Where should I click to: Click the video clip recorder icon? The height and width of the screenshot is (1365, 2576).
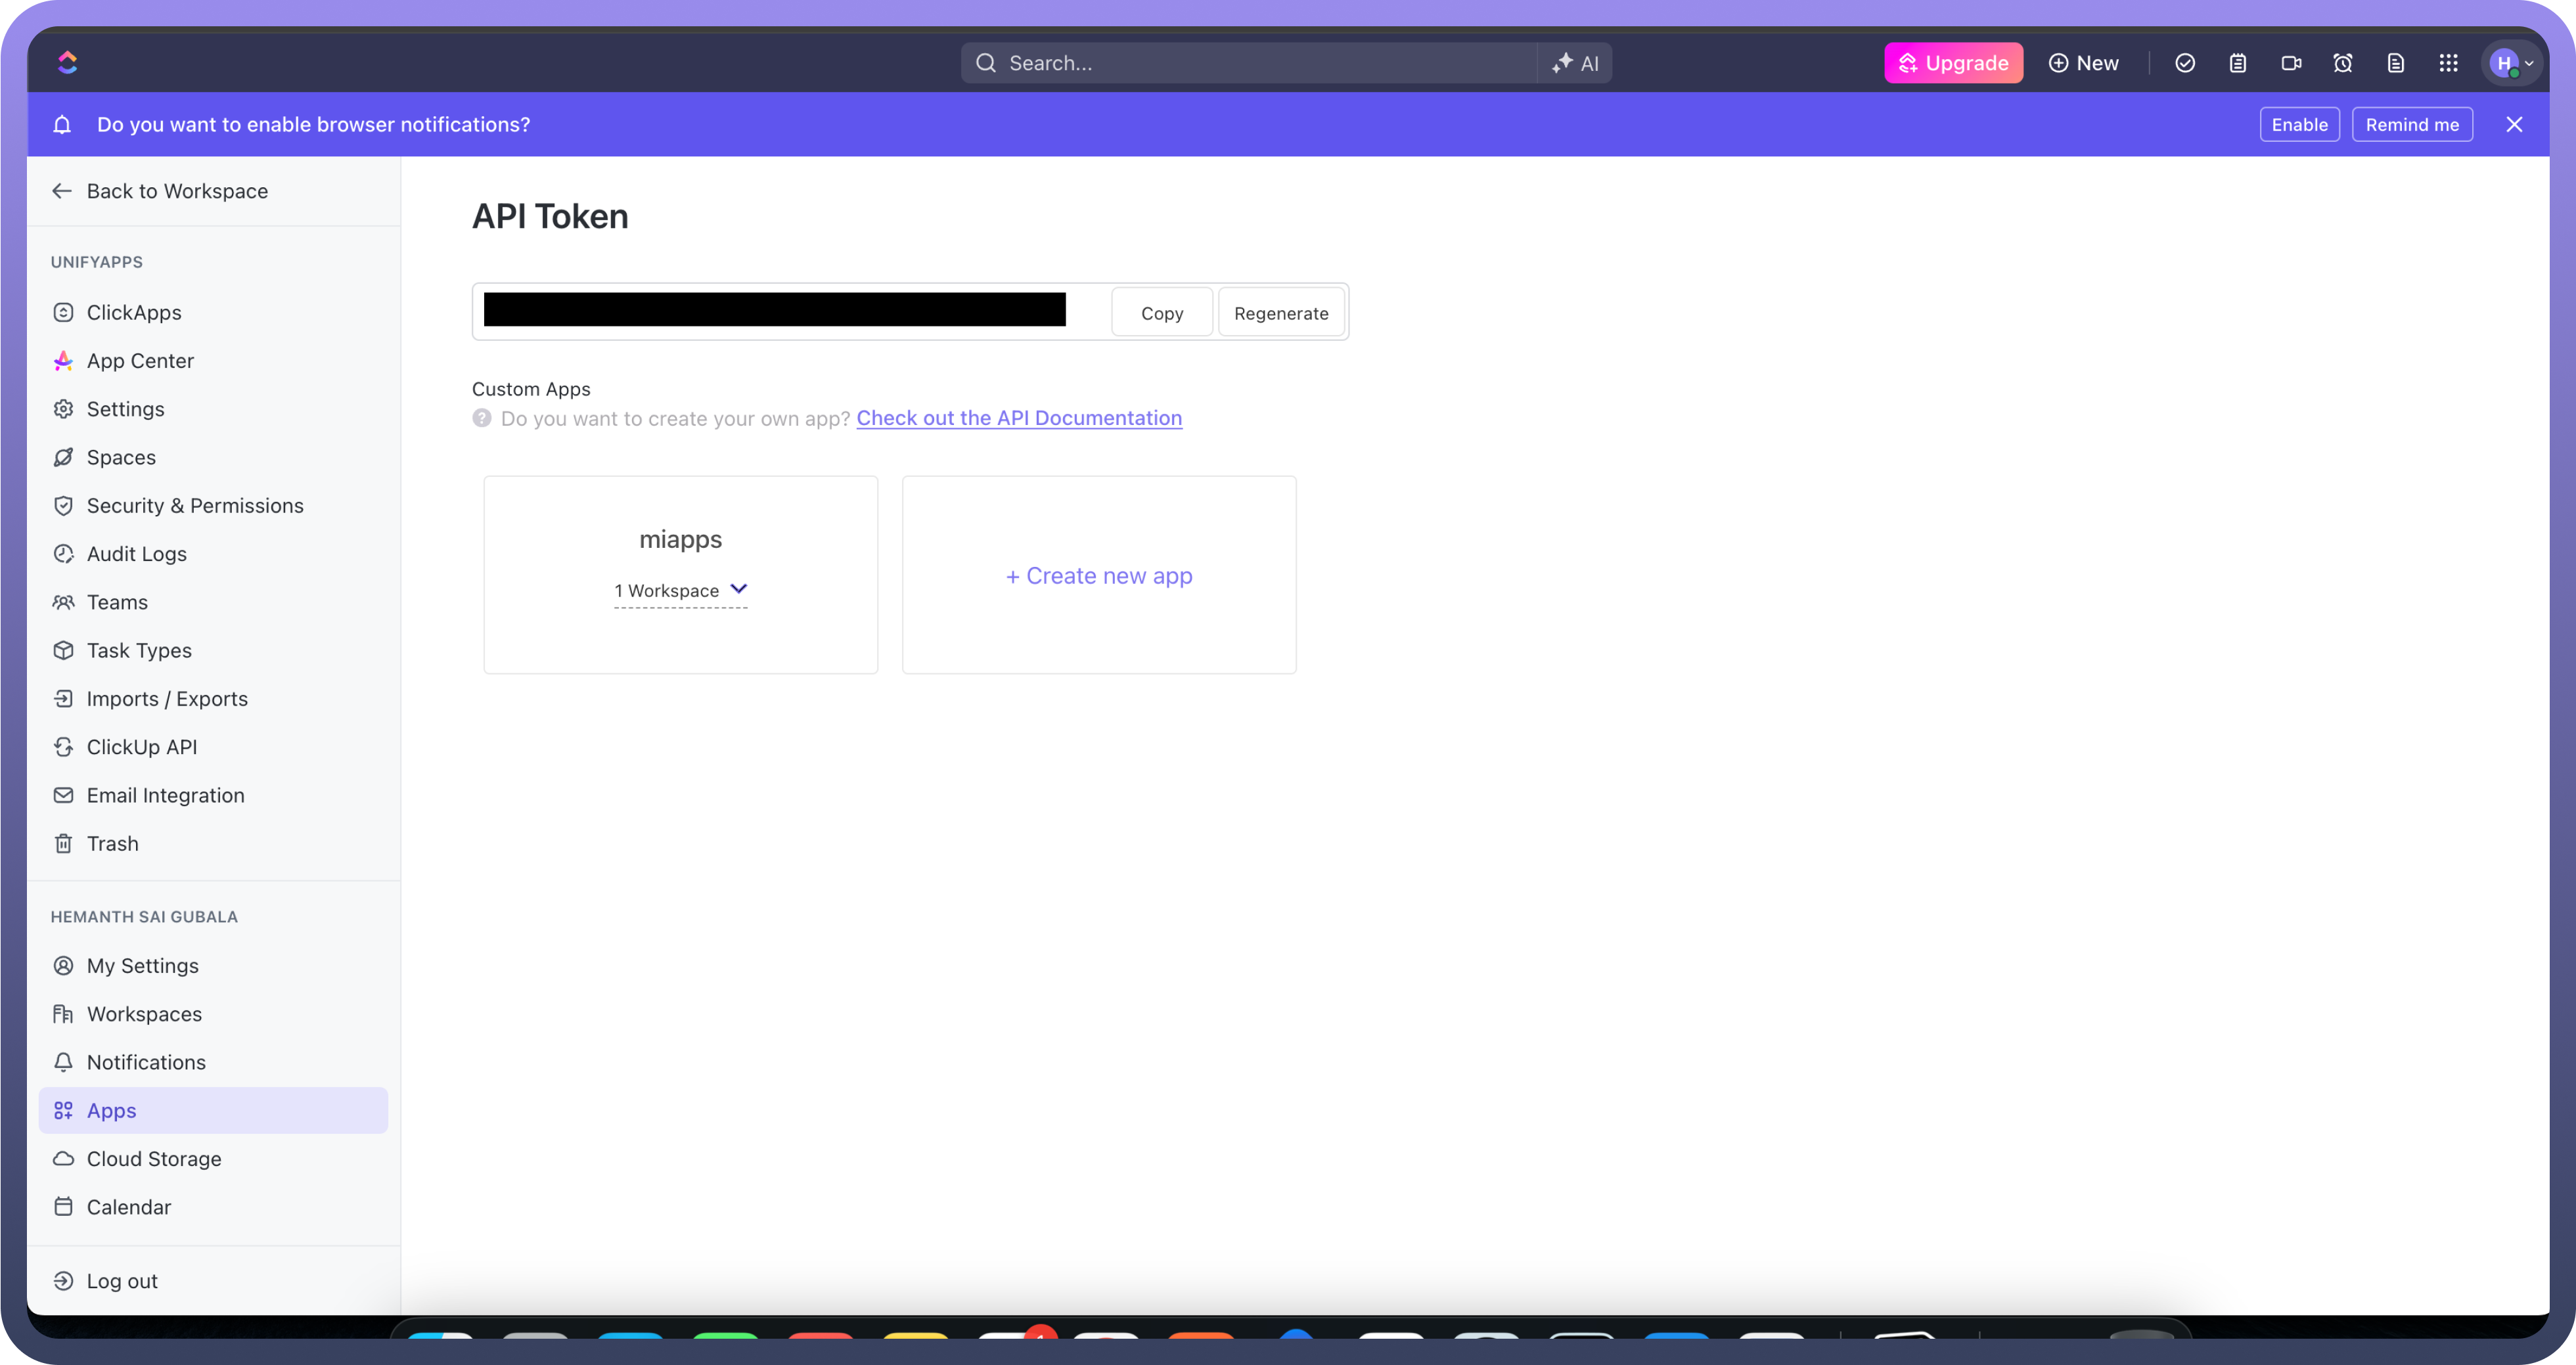(2291, 63)
